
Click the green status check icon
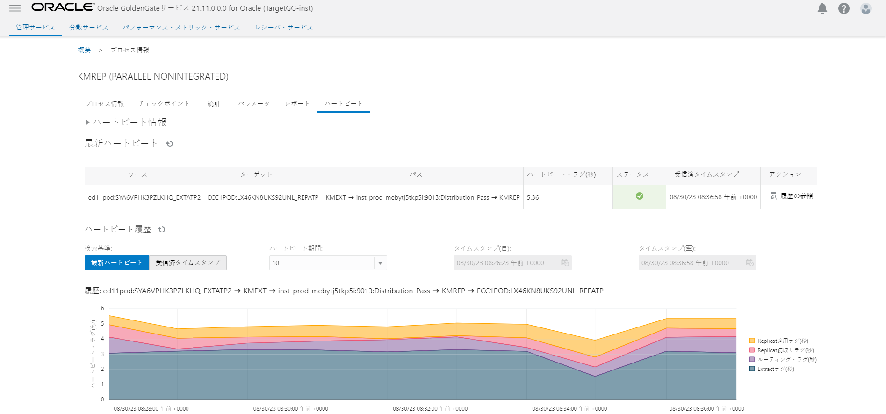[640, 196]
